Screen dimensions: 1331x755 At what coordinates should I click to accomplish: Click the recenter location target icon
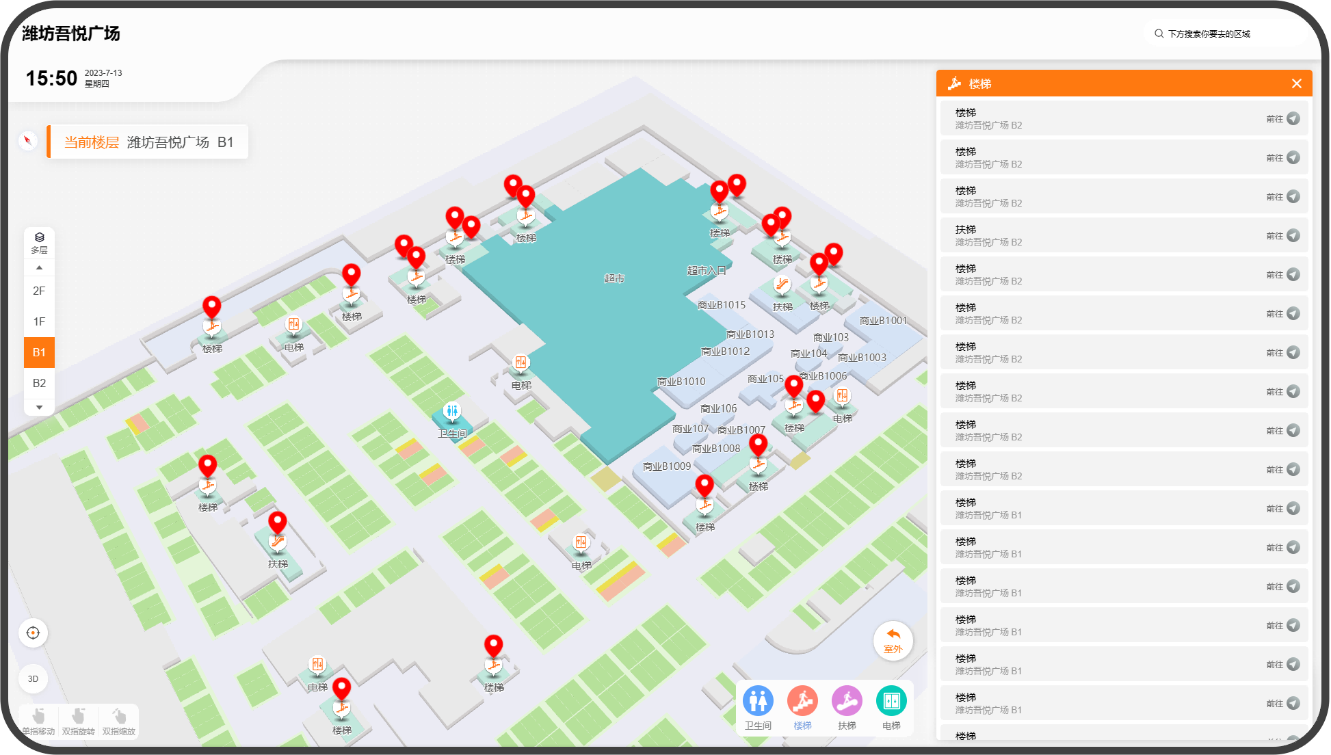pyautogui.click(x=33, y=633)
